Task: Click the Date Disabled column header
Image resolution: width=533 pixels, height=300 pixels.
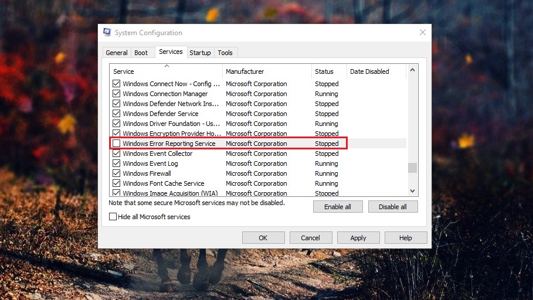Action: [x=376, y=71]
